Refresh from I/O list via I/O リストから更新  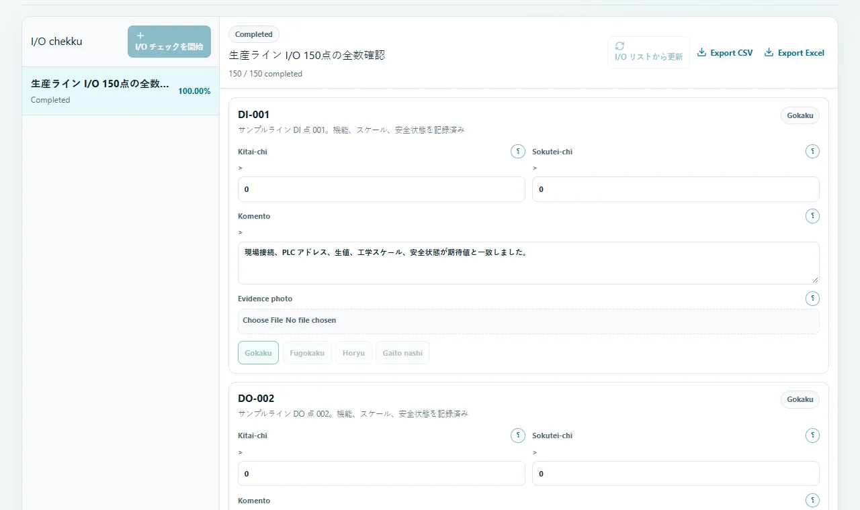[648, 52]
